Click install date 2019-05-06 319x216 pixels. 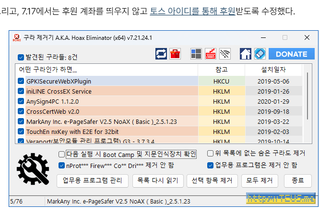click(273, 81)
